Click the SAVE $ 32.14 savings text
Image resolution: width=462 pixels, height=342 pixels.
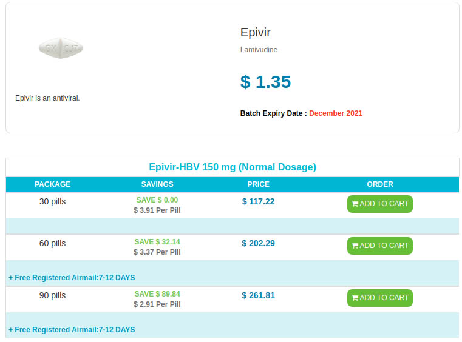point(157,242)
